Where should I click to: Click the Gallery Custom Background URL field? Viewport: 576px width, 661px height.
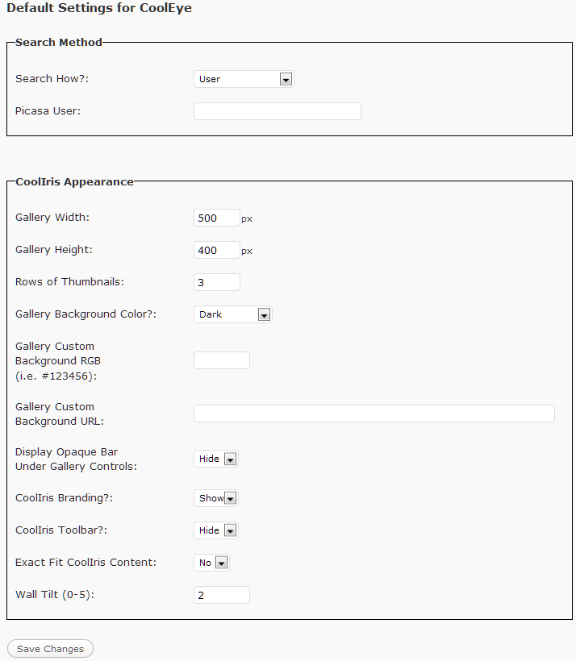coord(374,414)
